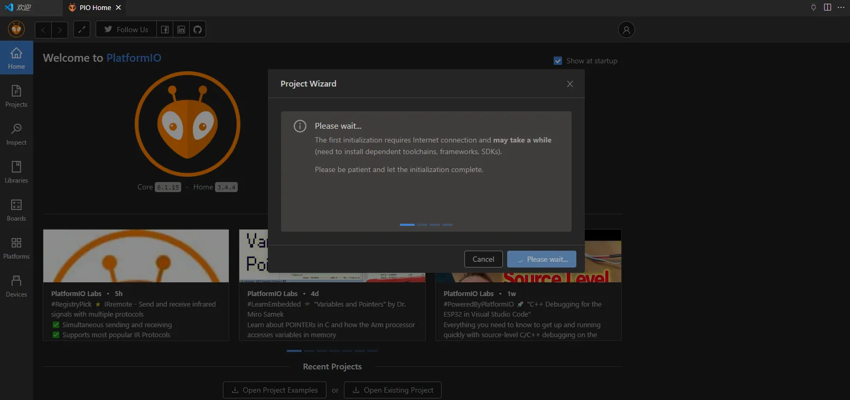Open the Libraries sidebar section
The image size is (850, 400).
(x=16, y=172)
